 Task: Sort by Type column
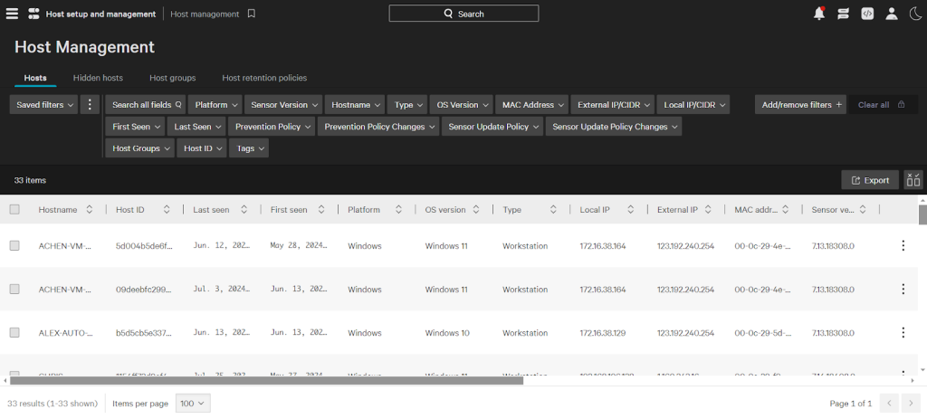point(553,209)
